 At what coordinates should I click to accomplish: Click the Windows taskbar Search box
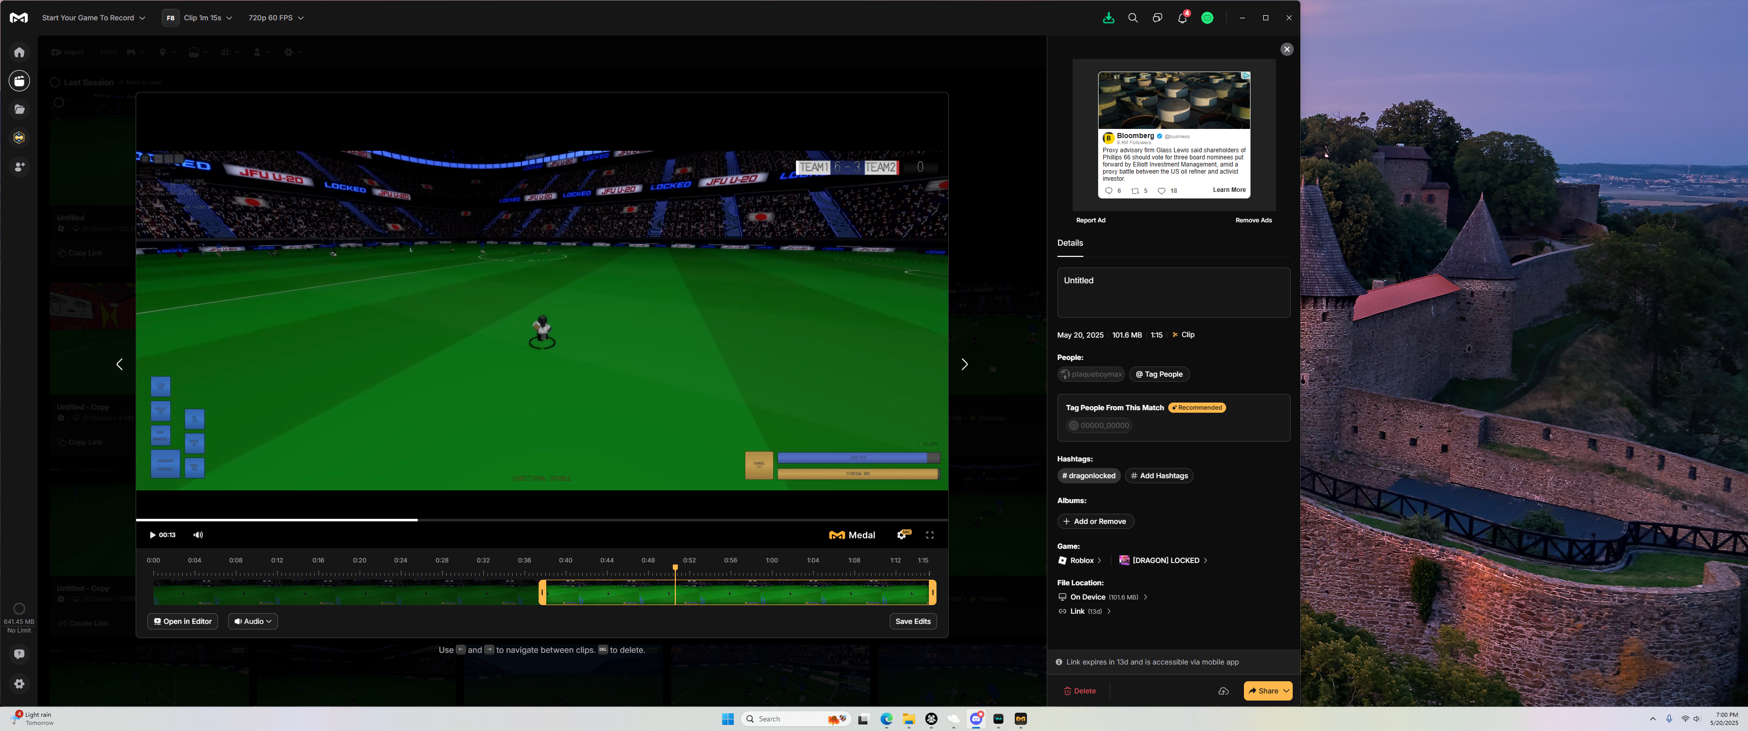click(795, 719)
